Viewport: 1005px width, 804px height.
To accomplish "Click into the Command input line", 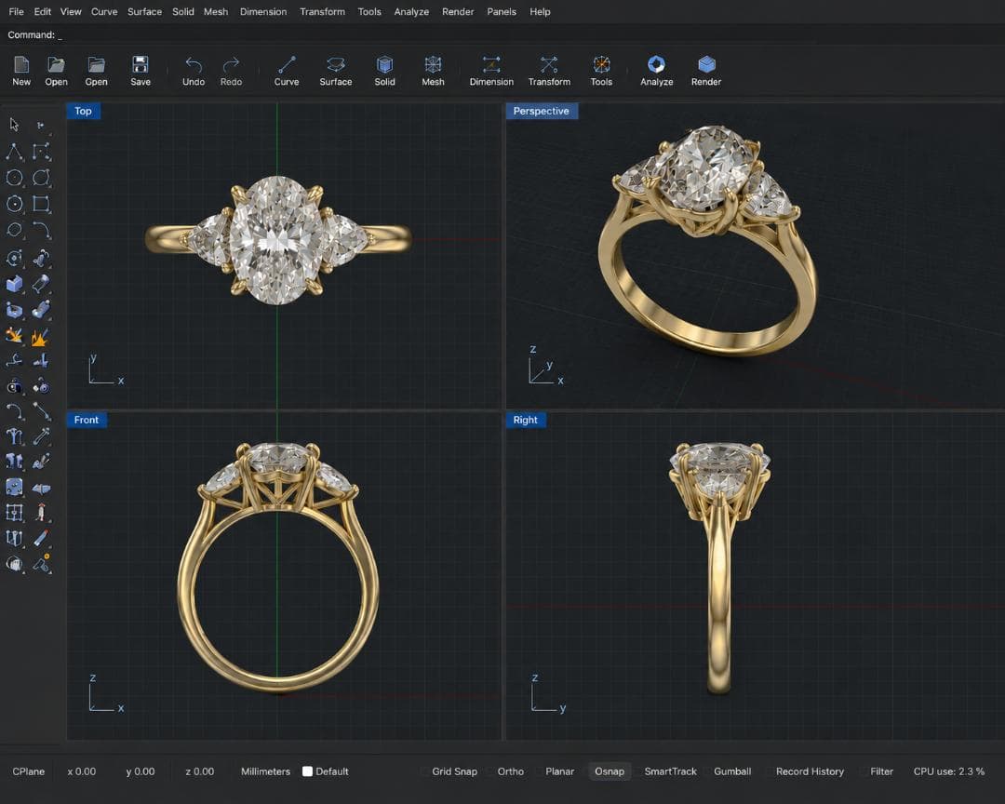I will [502, 34].
